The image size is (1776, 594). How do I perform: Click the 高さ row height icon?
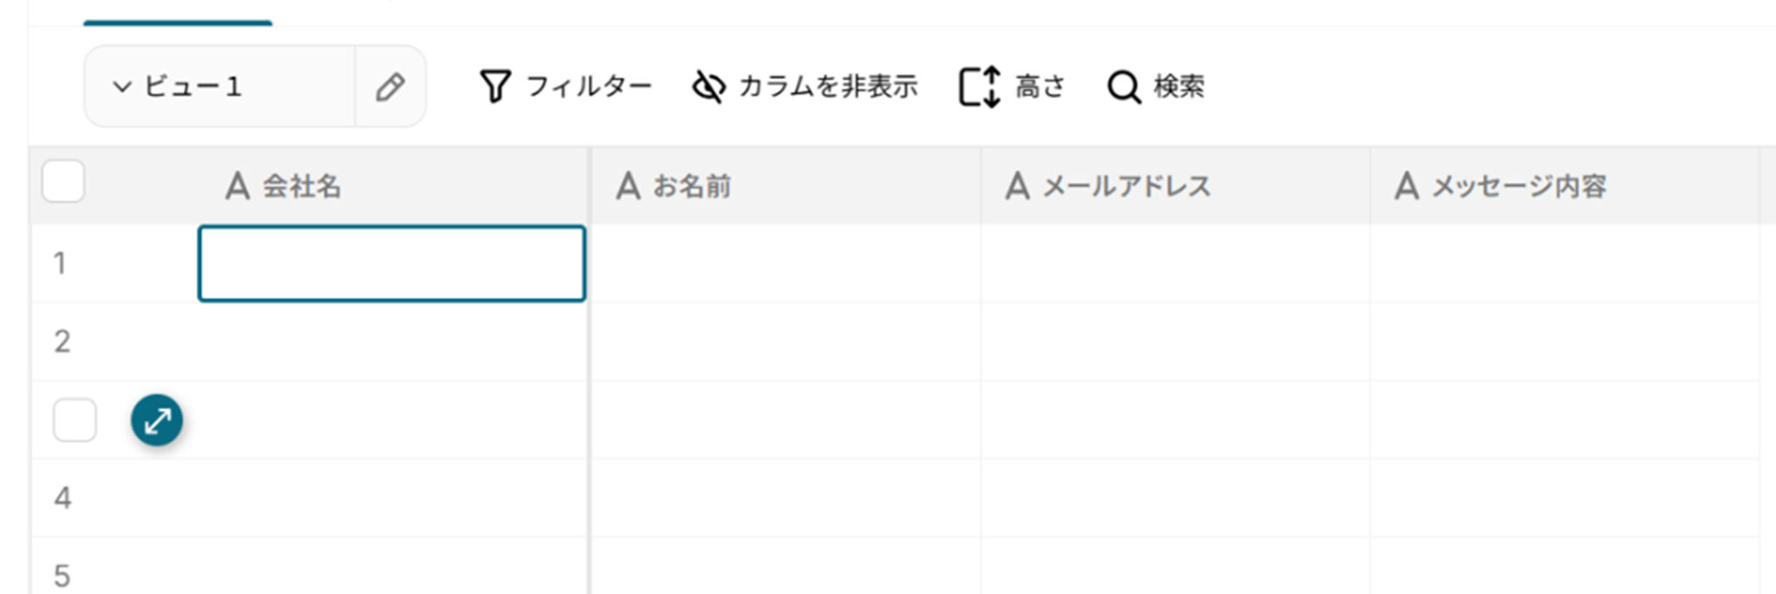(980, 87)
